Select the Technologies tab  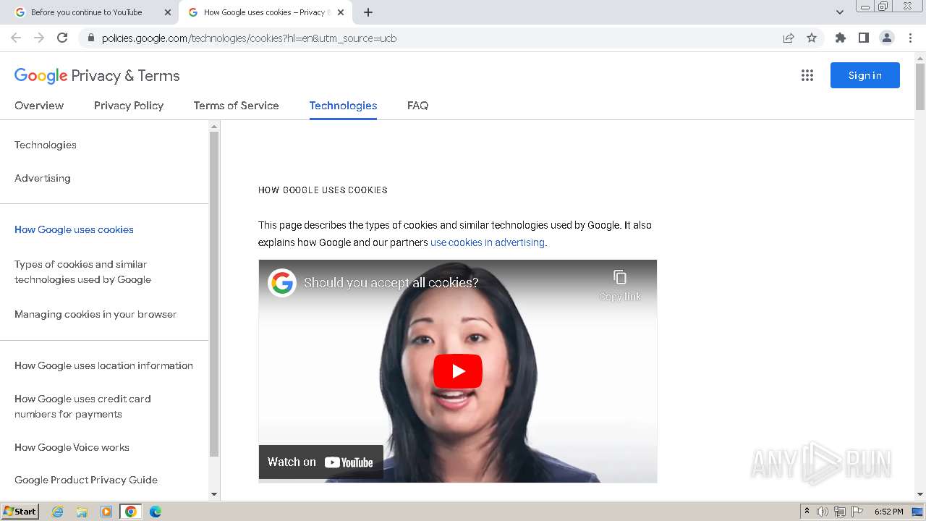pyautogui.click(x=343, y=106)
